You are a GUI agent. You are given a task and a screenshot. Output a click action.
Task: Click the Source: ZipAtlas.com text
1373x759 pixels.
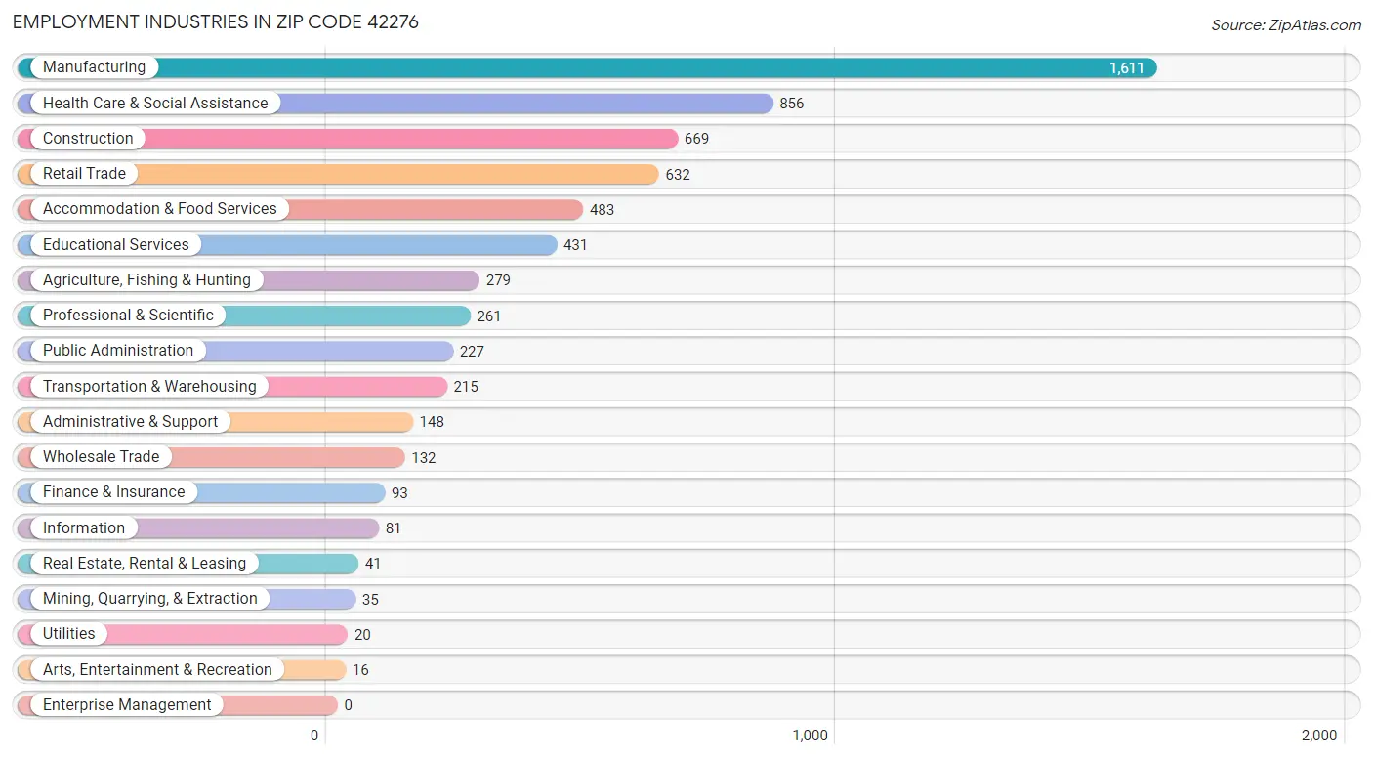(1286, 25)
